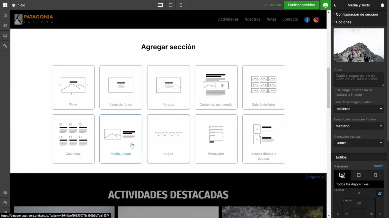Click Publicar cambios button

(x=301, y=5)
